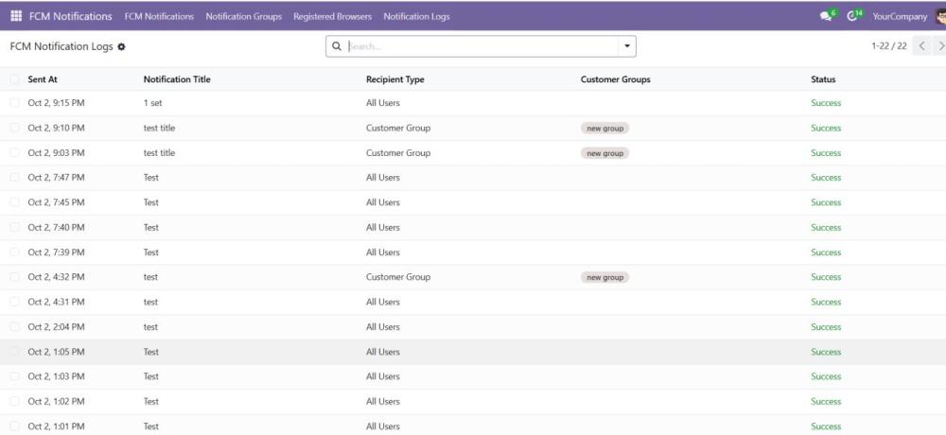Click the 1-22 / 22 pager counter
The height and width of the screenshot is (435, 946).
[x=888, y=46]
